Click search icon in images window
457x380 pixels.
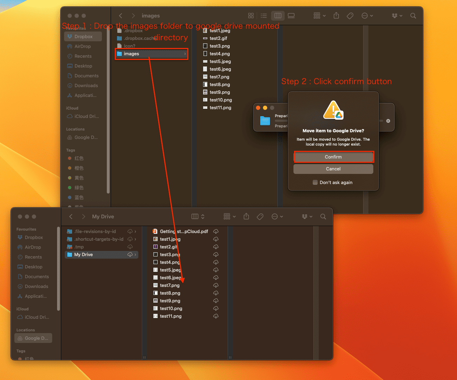tap(413, 16)
